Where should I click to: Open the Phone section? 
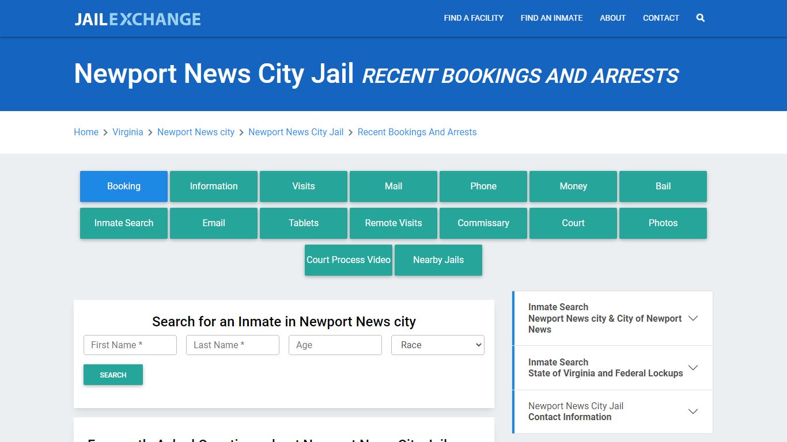[x=483, y=186]
